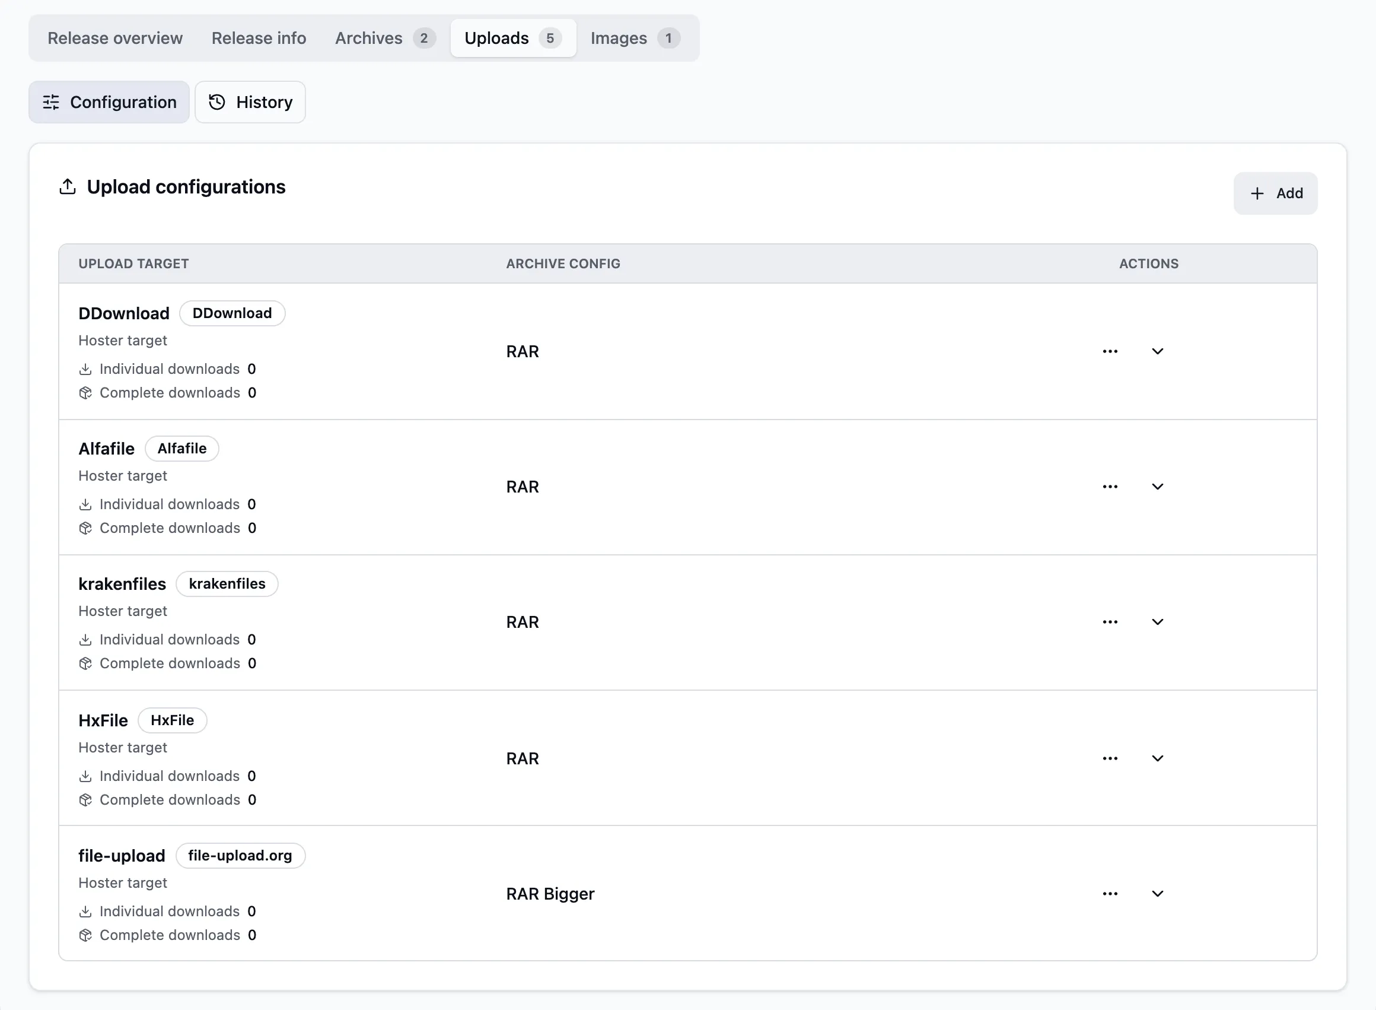Click the Configuration button
The image size is (1376, 1010).
click(x=109, y=102)
